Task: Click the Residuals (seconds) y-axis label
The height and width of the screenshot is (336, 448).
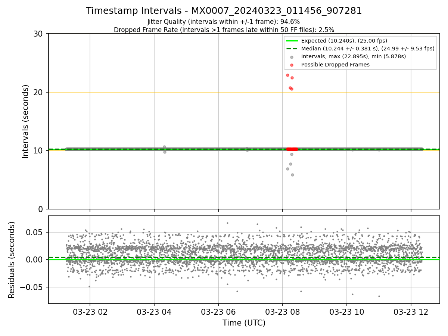Action: [12, 260]
